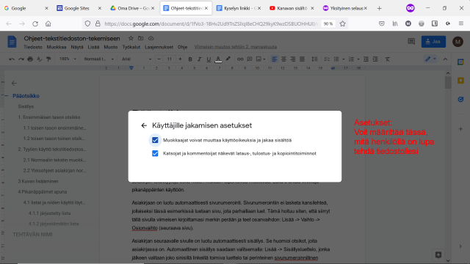The height and width of the screenshot is (264, 470).
Task: Move document to folder icon
Action: (x=140, y=38)
